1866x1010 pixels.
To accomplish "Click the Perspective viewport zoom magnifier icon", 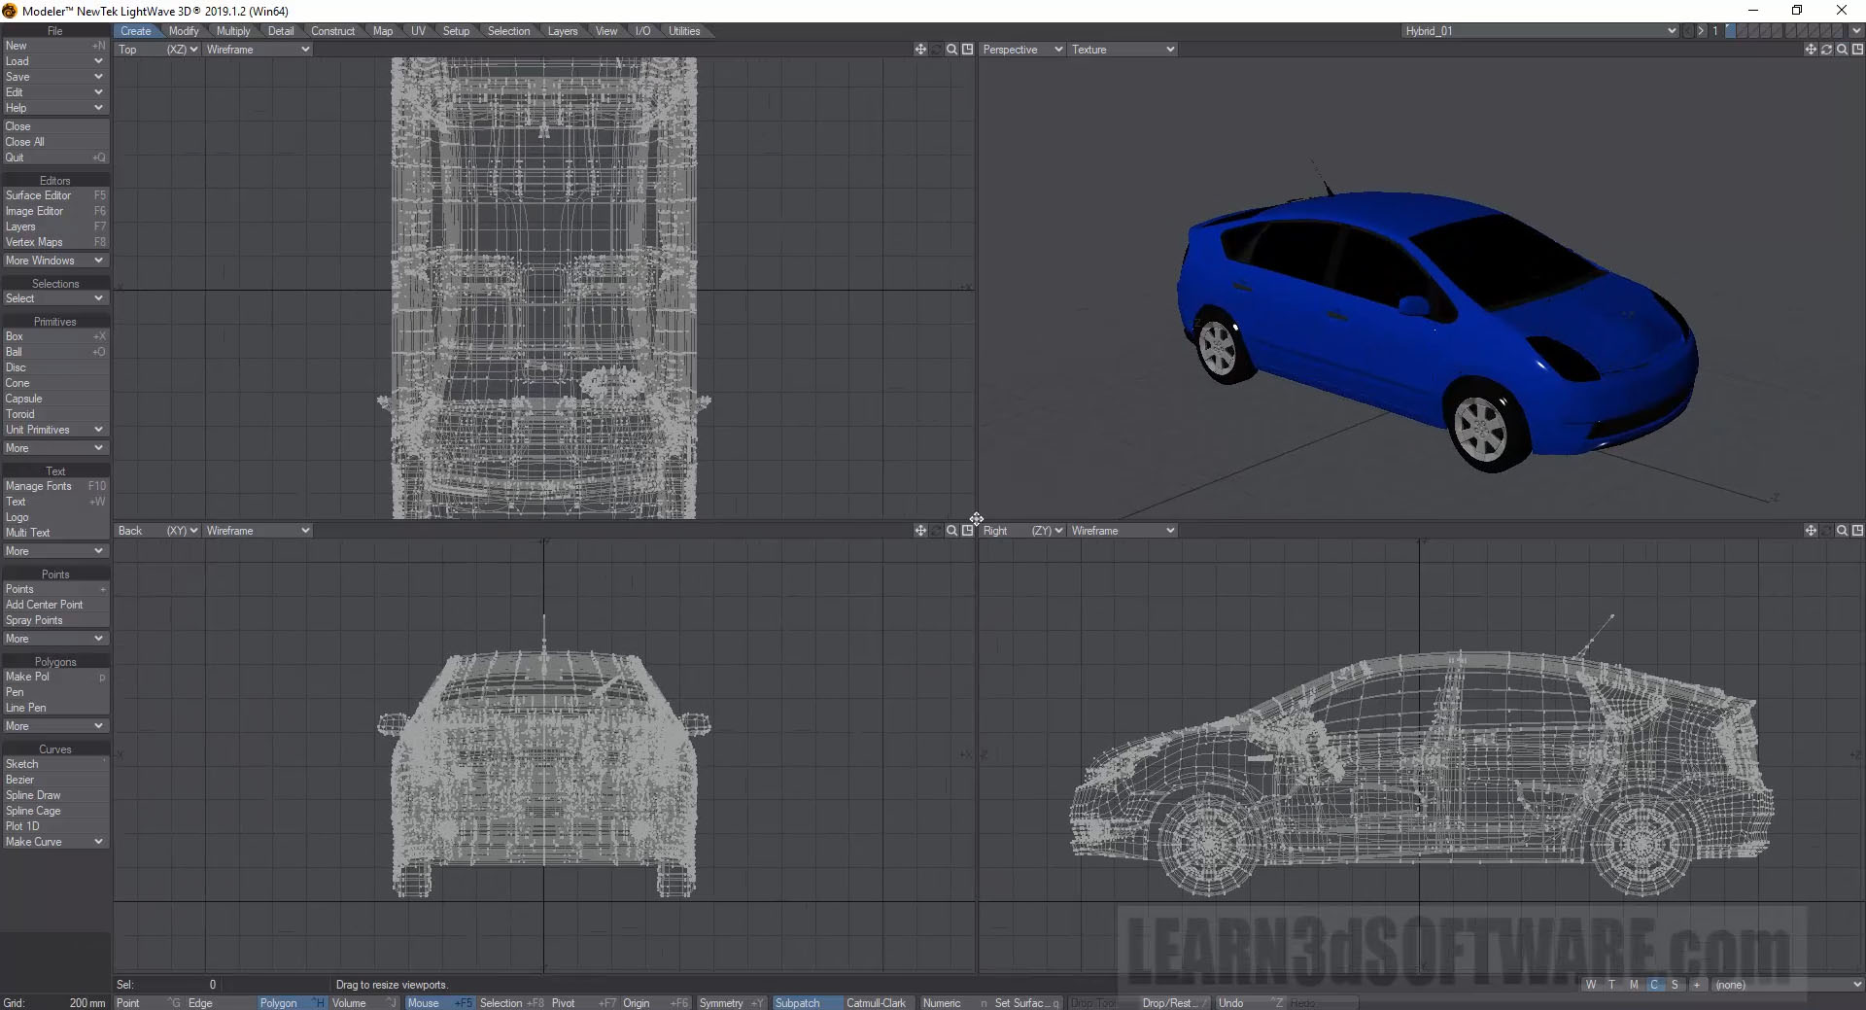I will pyautogui.click(x=1842, y=50).
